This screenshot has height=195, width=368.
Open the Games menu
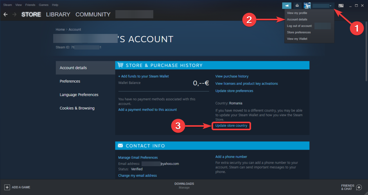(44, 5)
